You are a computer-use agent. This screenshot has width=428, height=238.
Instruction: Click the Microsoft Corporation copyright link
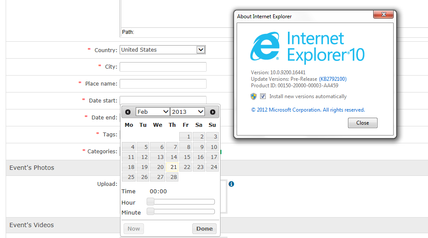tap(308, 110)
